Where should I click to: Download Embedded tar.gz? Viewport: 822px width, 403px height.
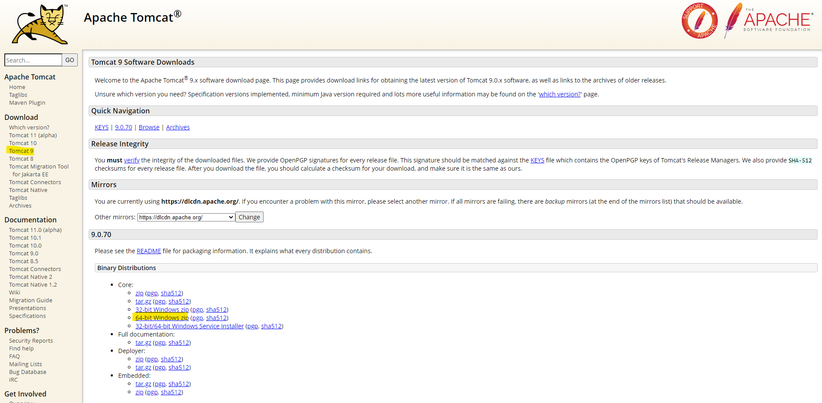click(x=143, y=384)
